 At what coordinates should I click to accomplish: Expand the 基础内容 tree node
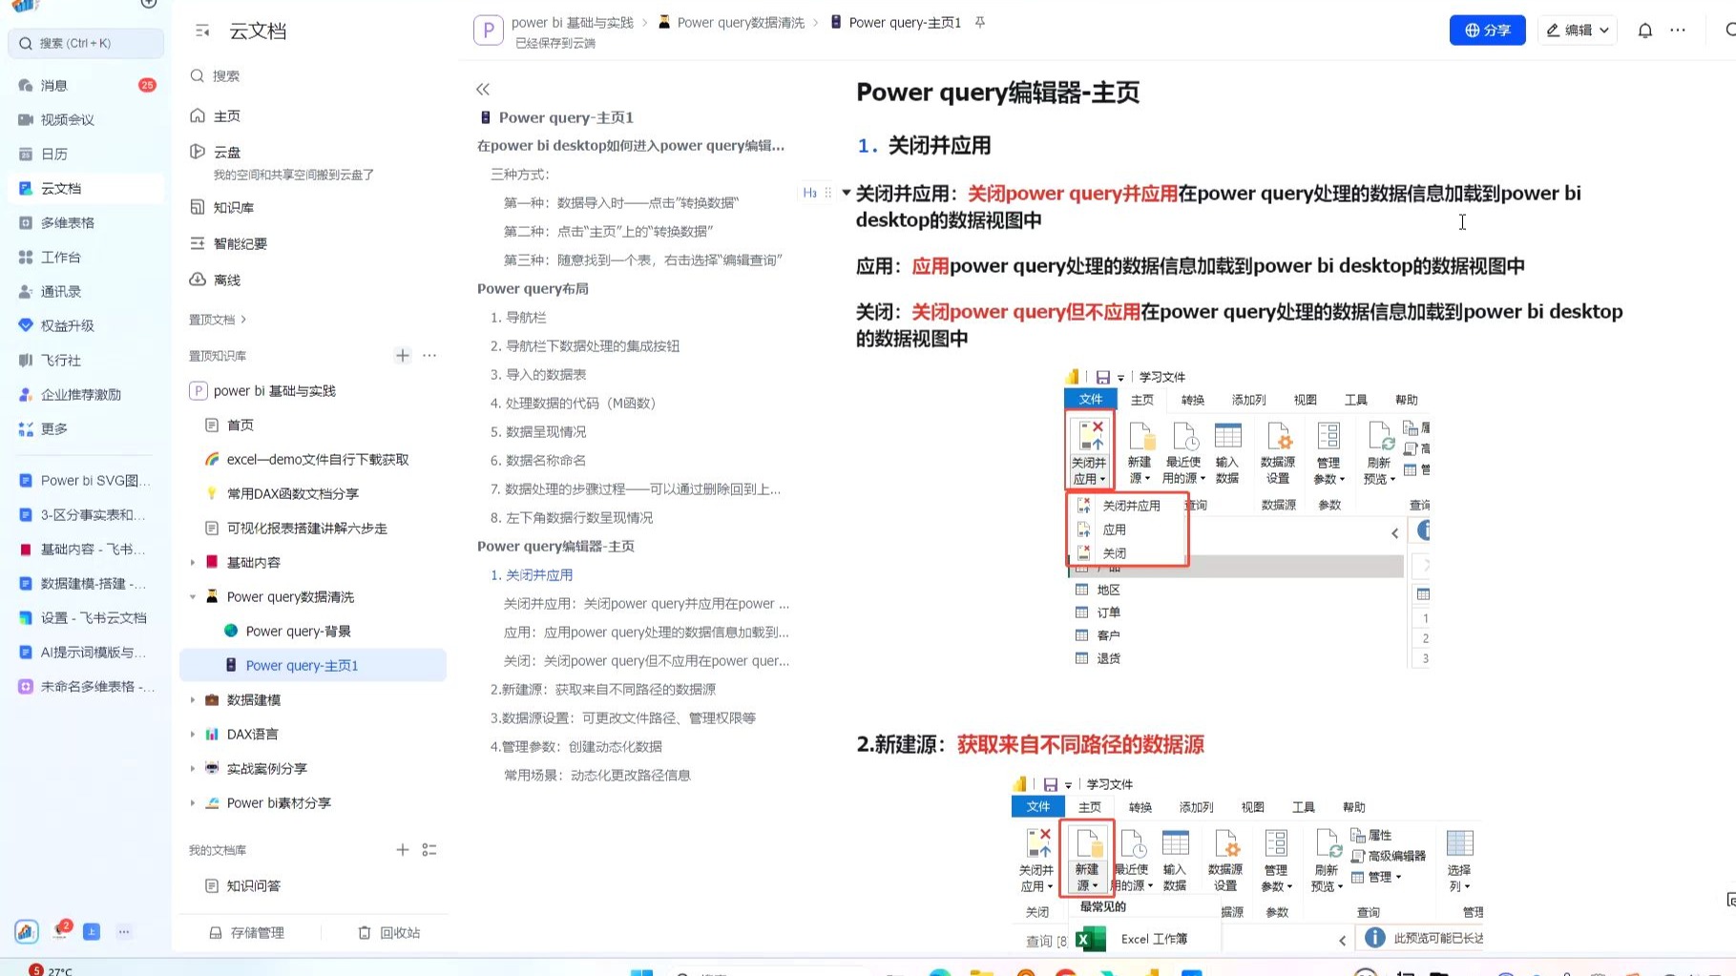pyautogui.click(x=193, y=562)
